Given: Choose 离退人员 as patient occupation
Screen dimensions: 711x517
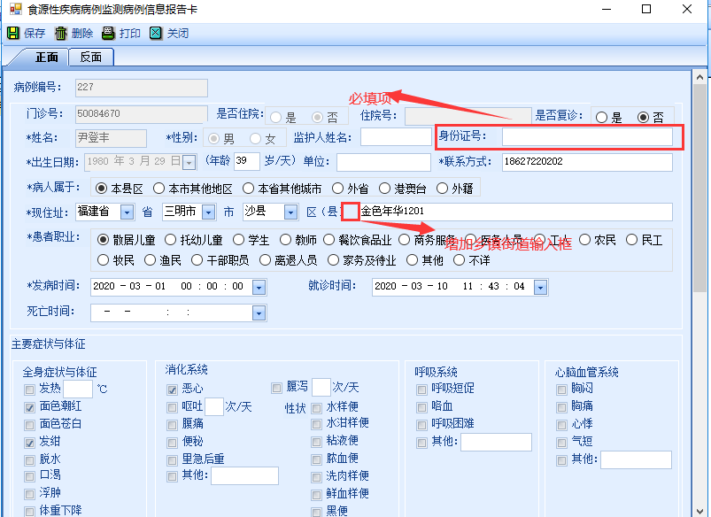Looking at the screenshot, I should click(x=266, y=260).
